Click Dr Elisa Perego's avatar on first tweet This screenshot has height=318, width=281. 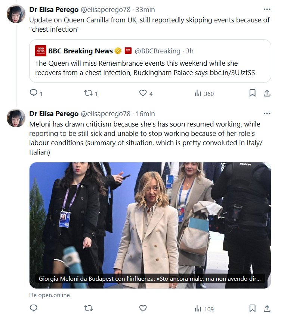pyautogui.click(x=16, y=14)
